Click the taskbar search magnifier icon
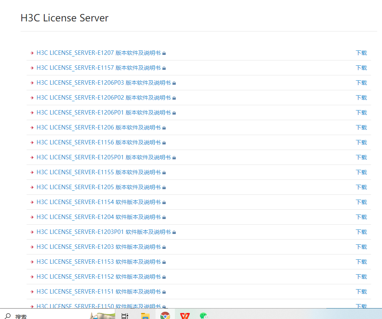This screenshot has height=319, width=382. coord(8,316)
